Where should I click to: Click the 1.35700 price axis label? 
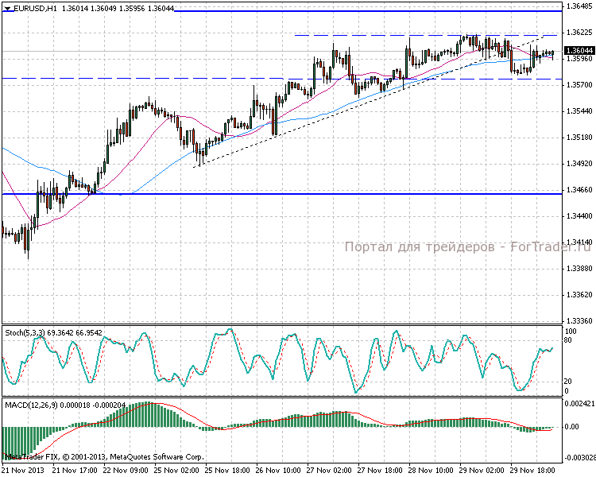[579, 85]
